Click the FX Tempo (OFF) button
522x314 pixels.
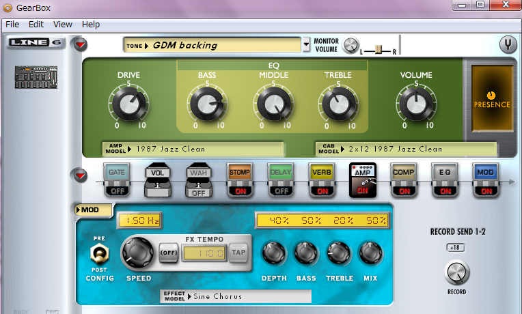pyautogui.click(x=169, y=253)
